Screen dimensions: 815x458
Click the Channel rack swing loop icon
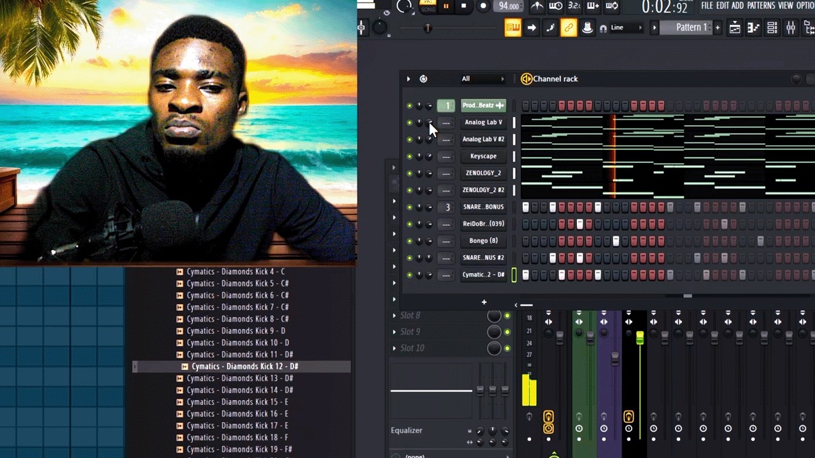click(423, 79)
